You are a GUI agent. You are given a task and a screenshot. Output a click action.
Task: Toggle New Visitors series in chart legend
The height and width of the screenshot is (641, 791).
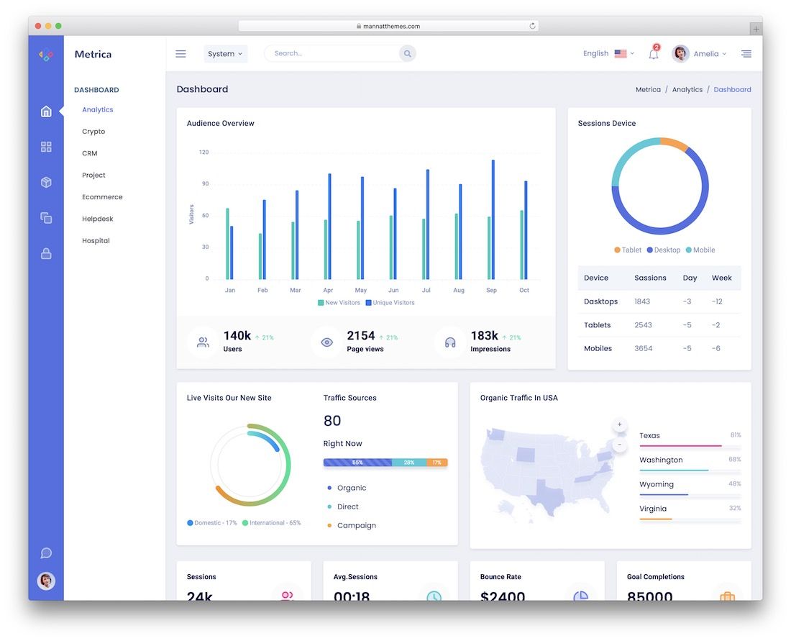point(339,303)
